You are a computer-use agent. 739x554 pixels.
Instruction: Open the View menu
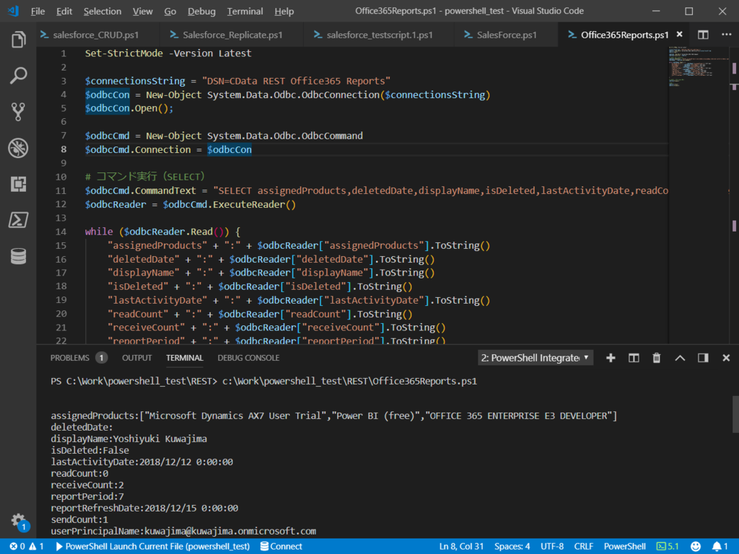click(x=142, y=12)
